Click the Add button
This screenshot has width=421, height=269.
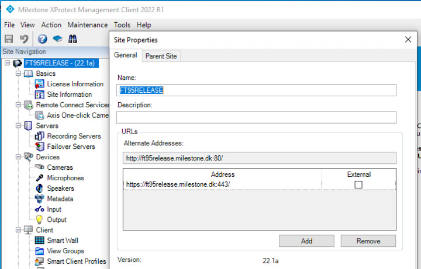point(306,241)
